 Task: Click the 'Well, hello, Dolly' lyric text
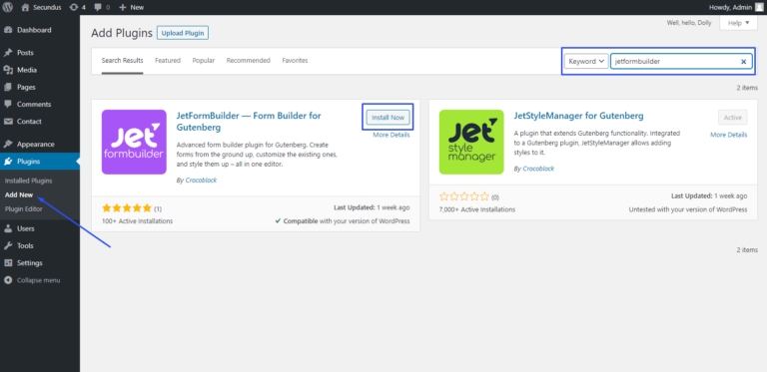point(689,23)
